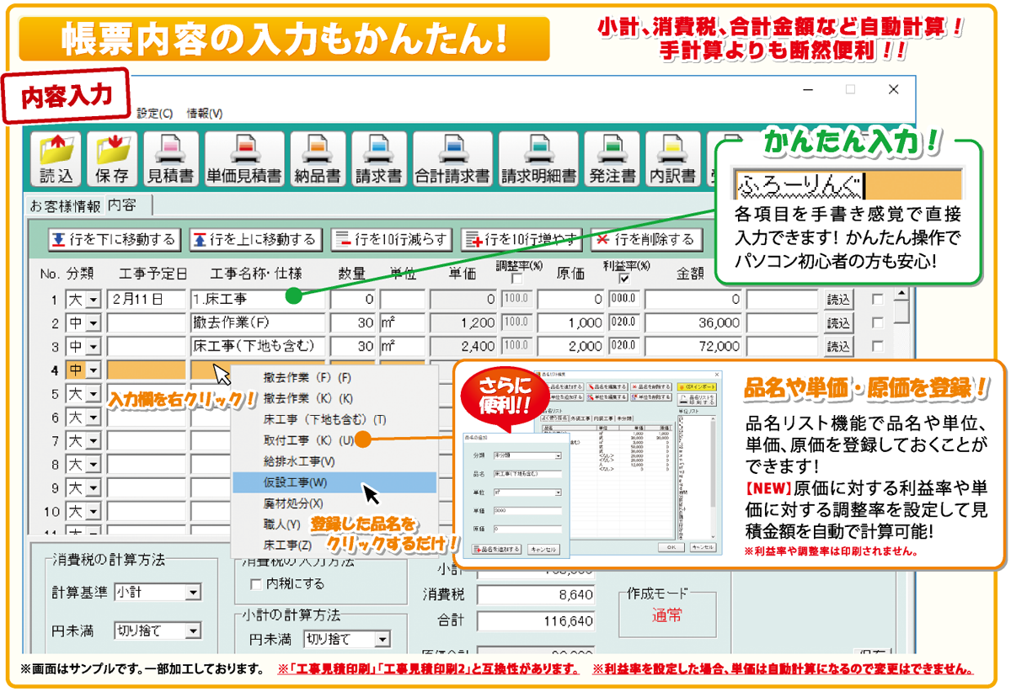
Task: Open the 見積書 estimate print icon
Action: point(171,159)
